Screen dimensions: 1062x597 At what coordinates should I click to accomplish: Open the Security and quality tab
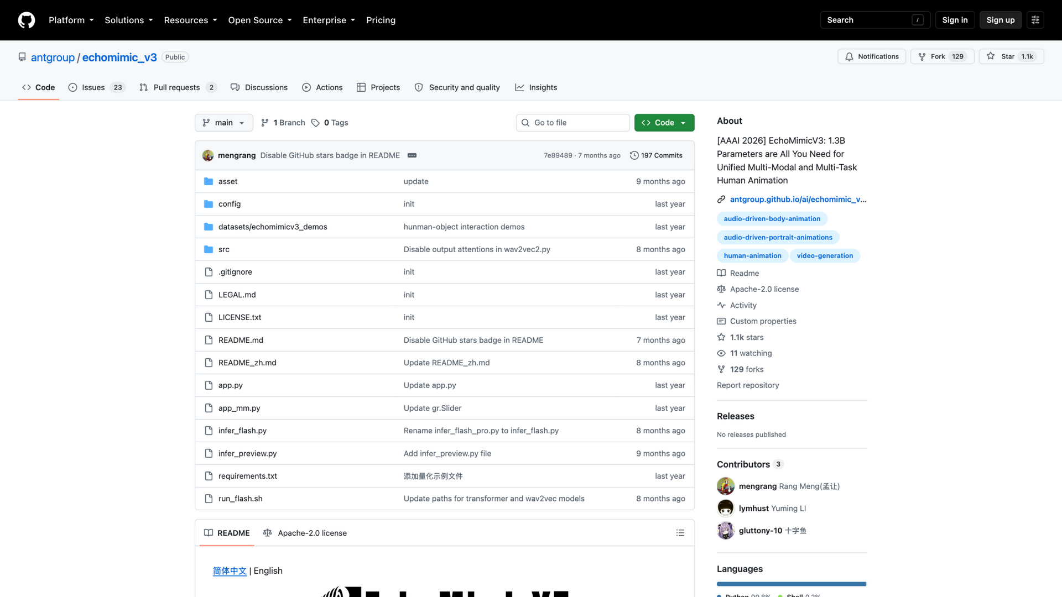click(x=457, y=87)
